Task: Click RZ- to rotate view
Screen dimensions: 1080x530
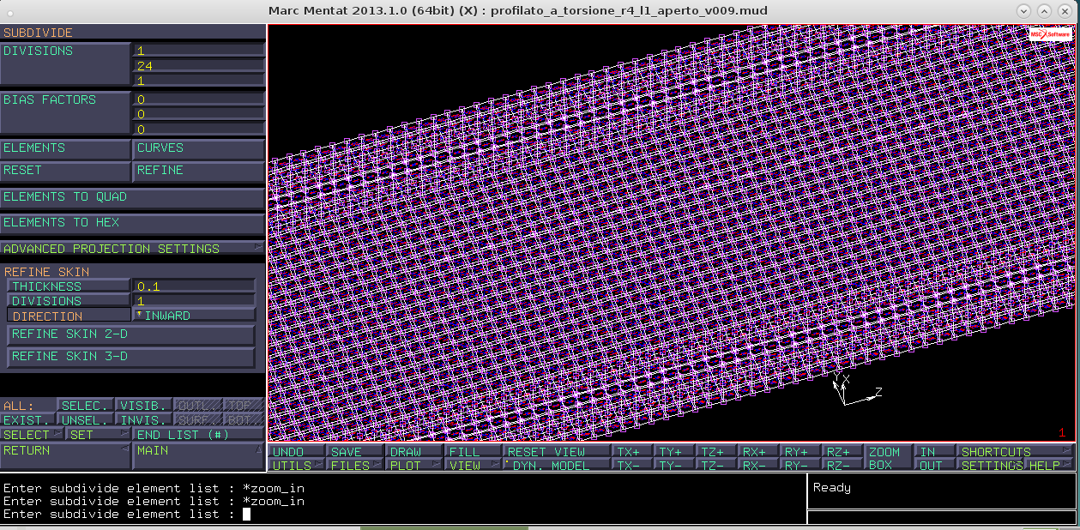Action: tap(843, 465)
